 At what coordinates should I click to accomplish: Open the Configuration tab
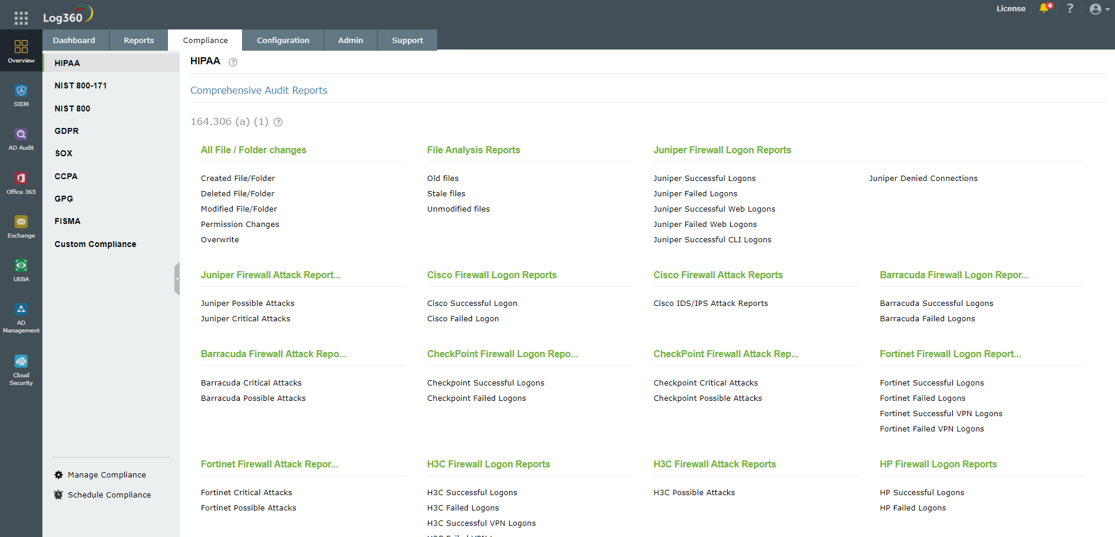pos(283,40)
